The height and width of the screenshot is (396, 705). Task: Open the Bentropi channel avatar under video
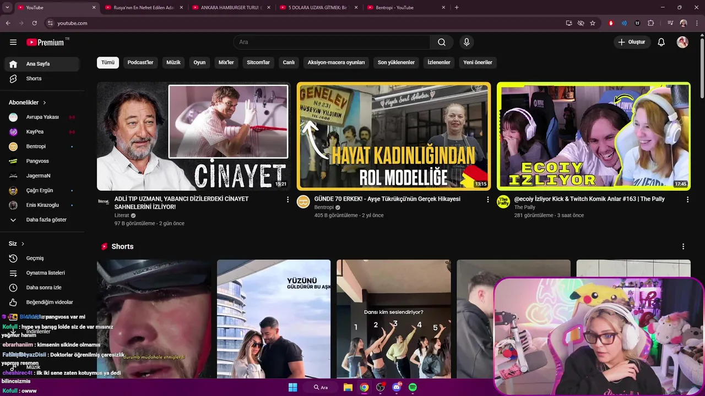[303, 202]
